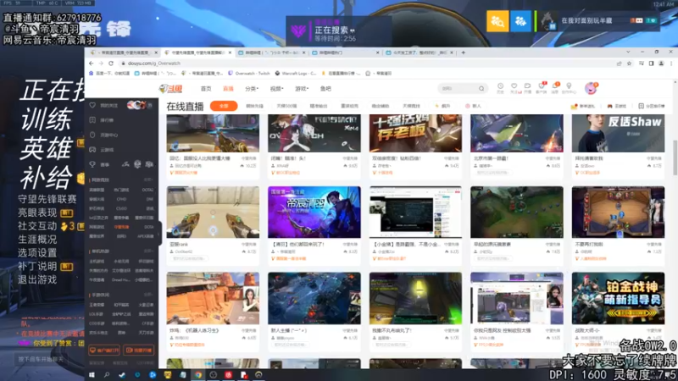Open the history clock icon
The height and width of the screenshot is (381, 678).
[500, 88]
